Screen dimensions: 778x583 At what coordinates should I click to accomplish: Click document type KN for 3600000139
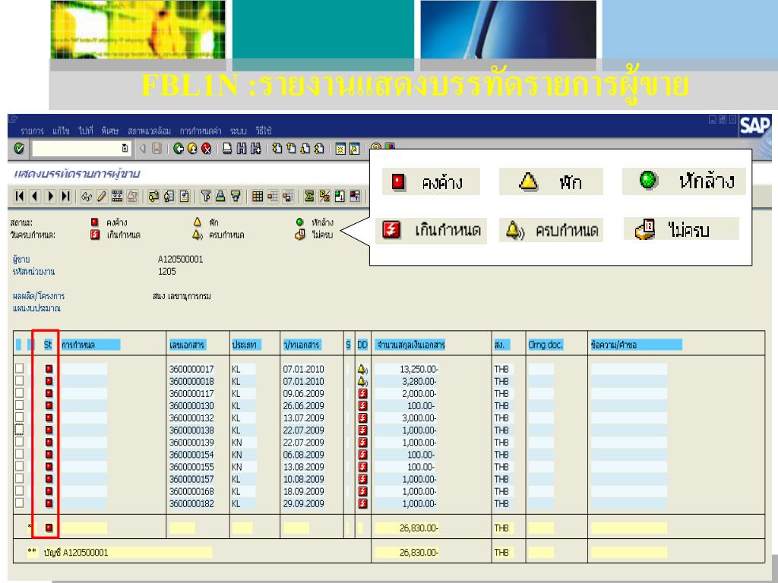tap(237, 443)
